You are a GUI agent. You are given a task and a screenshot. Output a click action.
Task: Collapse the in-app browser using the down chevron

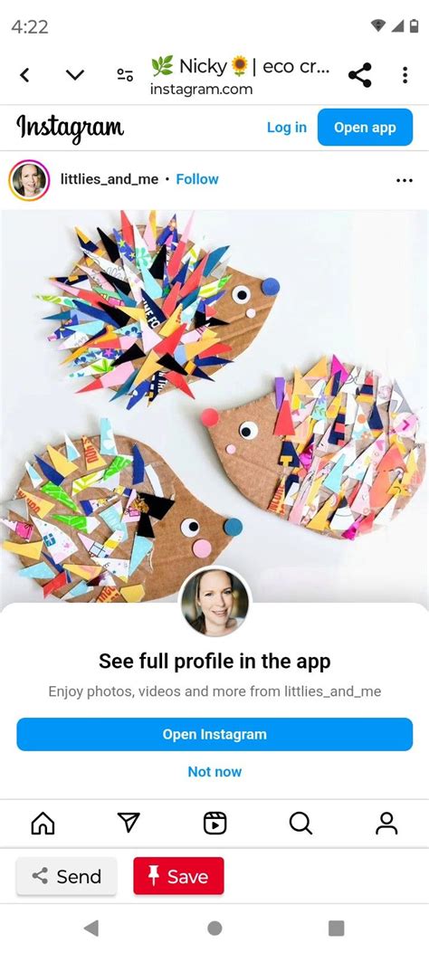click(x=75, y=75)
